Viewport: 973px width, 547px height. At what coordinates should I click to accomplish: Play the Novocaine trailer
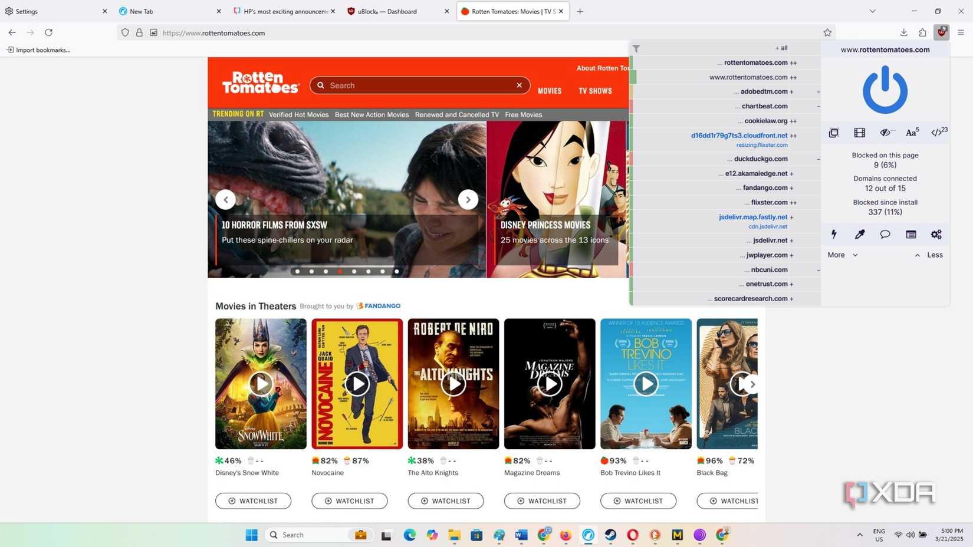[357, 384]
